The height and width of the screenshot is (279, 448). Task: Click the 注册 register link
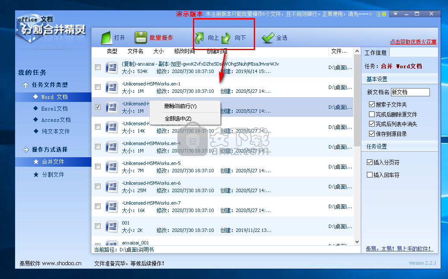[381, 14]
